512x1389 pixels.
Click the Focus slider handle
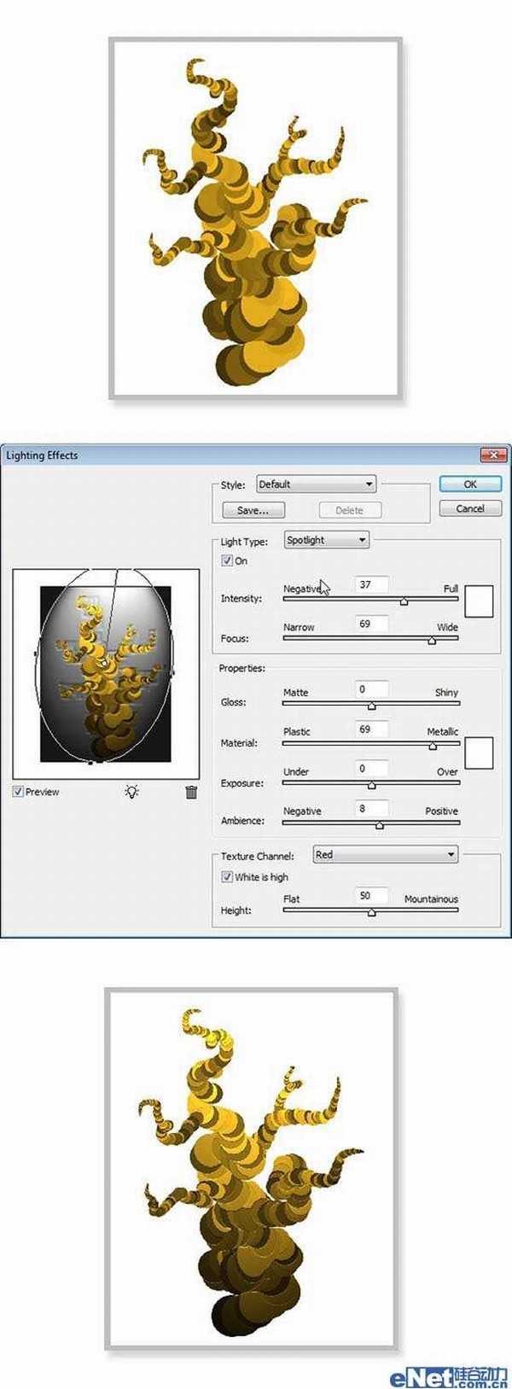point(432,641)
